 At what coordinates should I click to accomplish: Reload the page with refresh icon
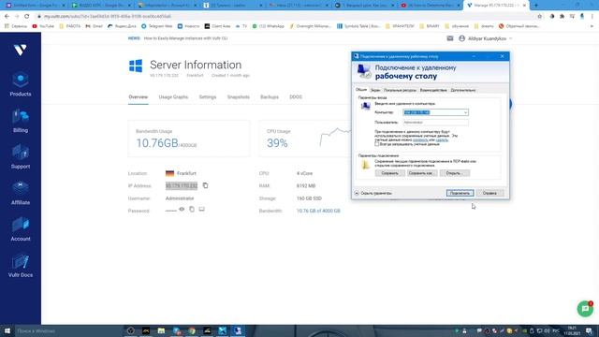[x=27, y=17]
